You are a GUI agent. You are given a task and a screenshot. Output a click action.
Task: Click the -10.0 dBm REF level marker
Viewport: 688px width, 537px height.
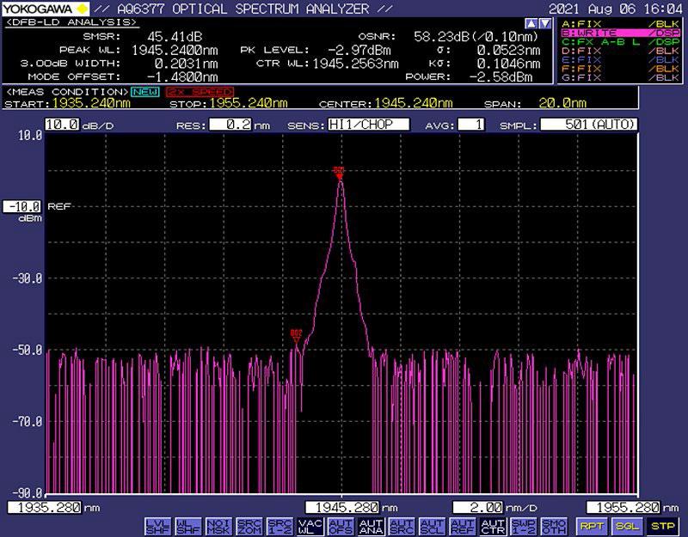click(22, 207)
